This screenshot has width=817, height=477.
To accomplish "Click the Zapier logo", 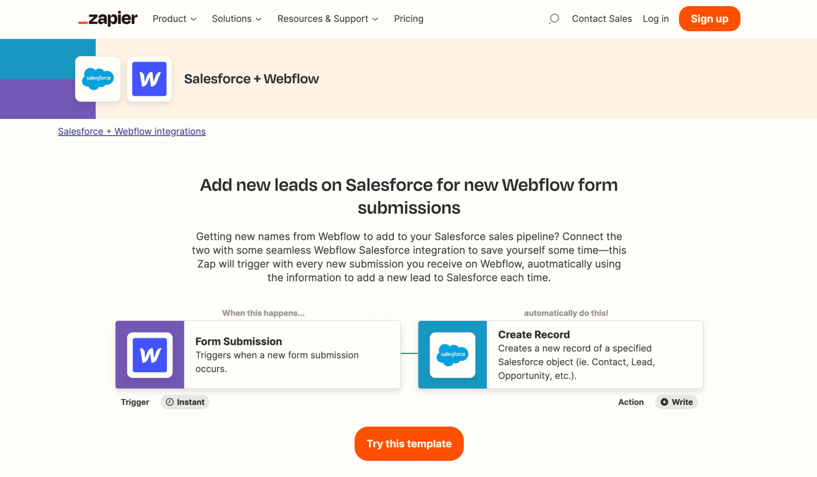I will (107, 18).
